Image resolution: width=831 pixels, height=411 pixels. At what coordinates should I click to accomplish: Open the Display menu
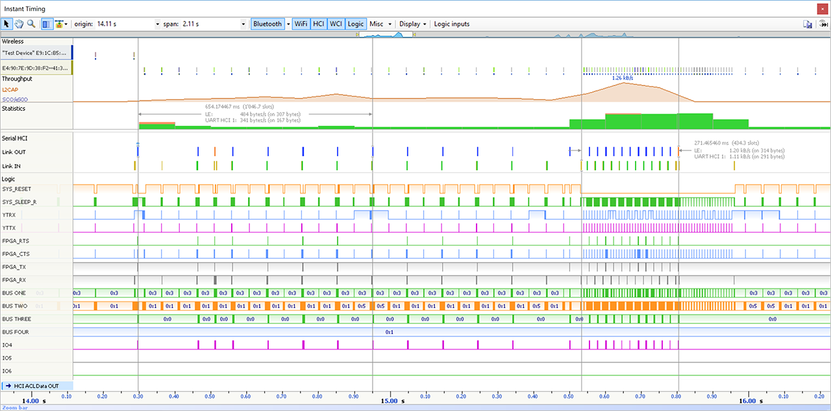(x=413, y=24)
